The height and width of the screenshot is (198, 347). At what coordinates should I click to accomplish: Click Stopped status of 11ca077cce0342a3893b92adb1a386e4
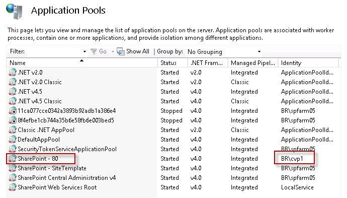coord(171,111)
